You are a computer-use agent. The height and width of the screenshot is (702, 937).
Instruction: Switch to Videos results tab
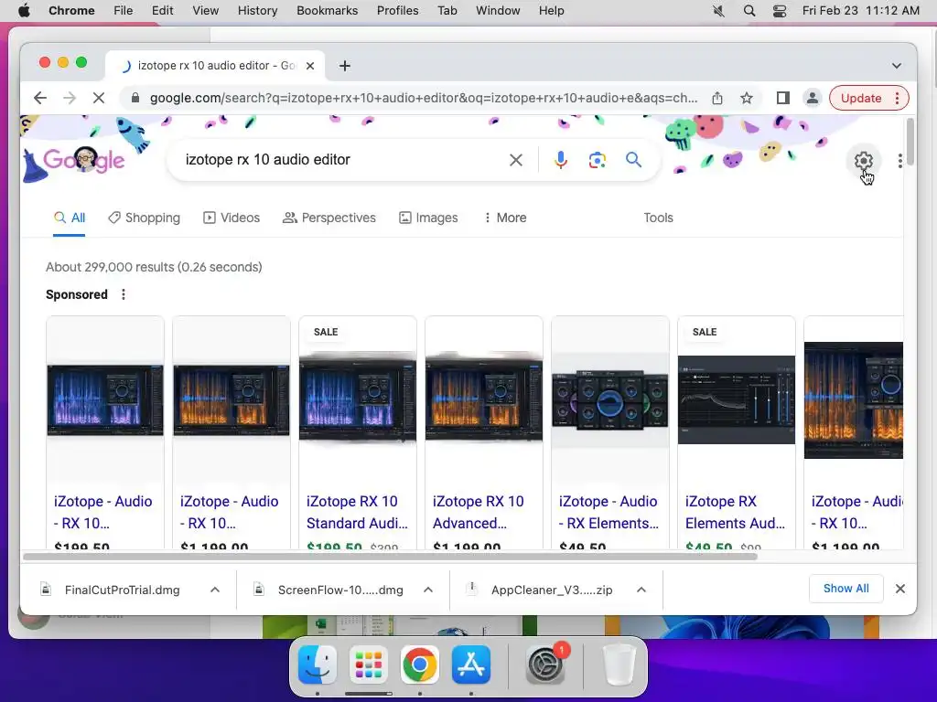pyautogui.click(x=232, y=218)
